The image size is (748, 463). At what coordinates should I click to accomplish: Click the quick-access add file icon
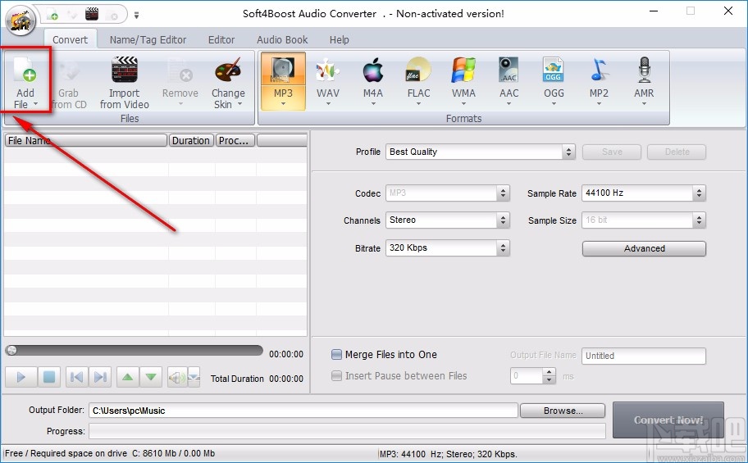[52, 14]
